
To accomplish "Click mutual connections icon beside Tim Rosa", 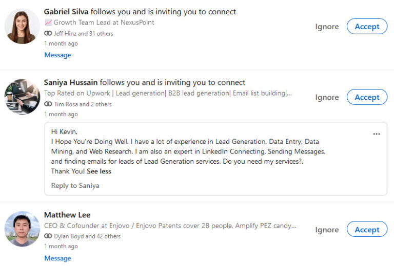I will 48,104.
